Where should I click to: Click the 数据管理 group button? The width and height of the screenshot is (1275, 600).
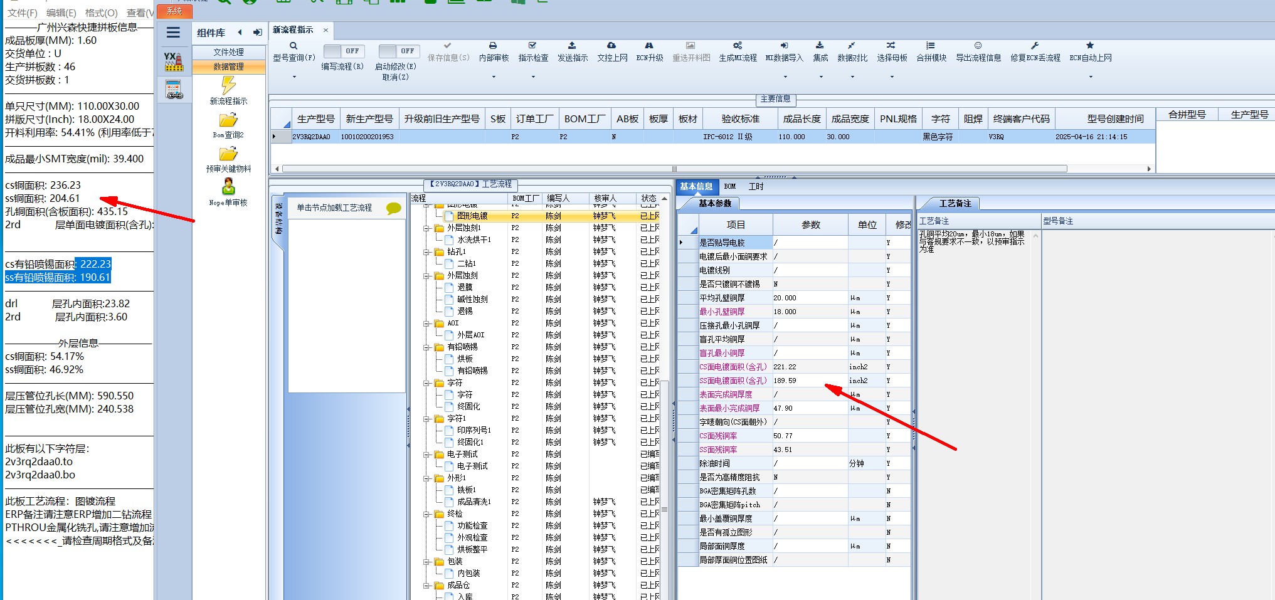coord(228,66)
